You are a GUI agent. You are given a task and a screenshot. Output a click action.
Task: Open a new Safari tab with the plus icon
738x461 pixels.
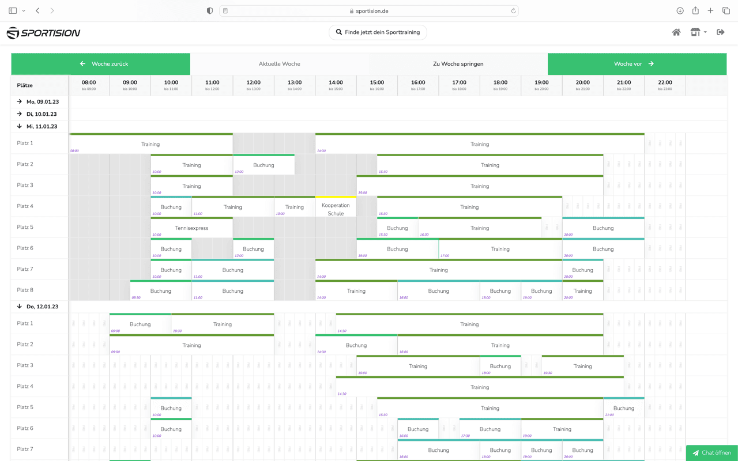coord(710,11)
